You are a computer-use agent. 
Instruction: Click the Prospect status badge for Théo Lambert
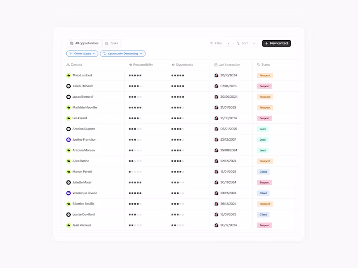265,75
